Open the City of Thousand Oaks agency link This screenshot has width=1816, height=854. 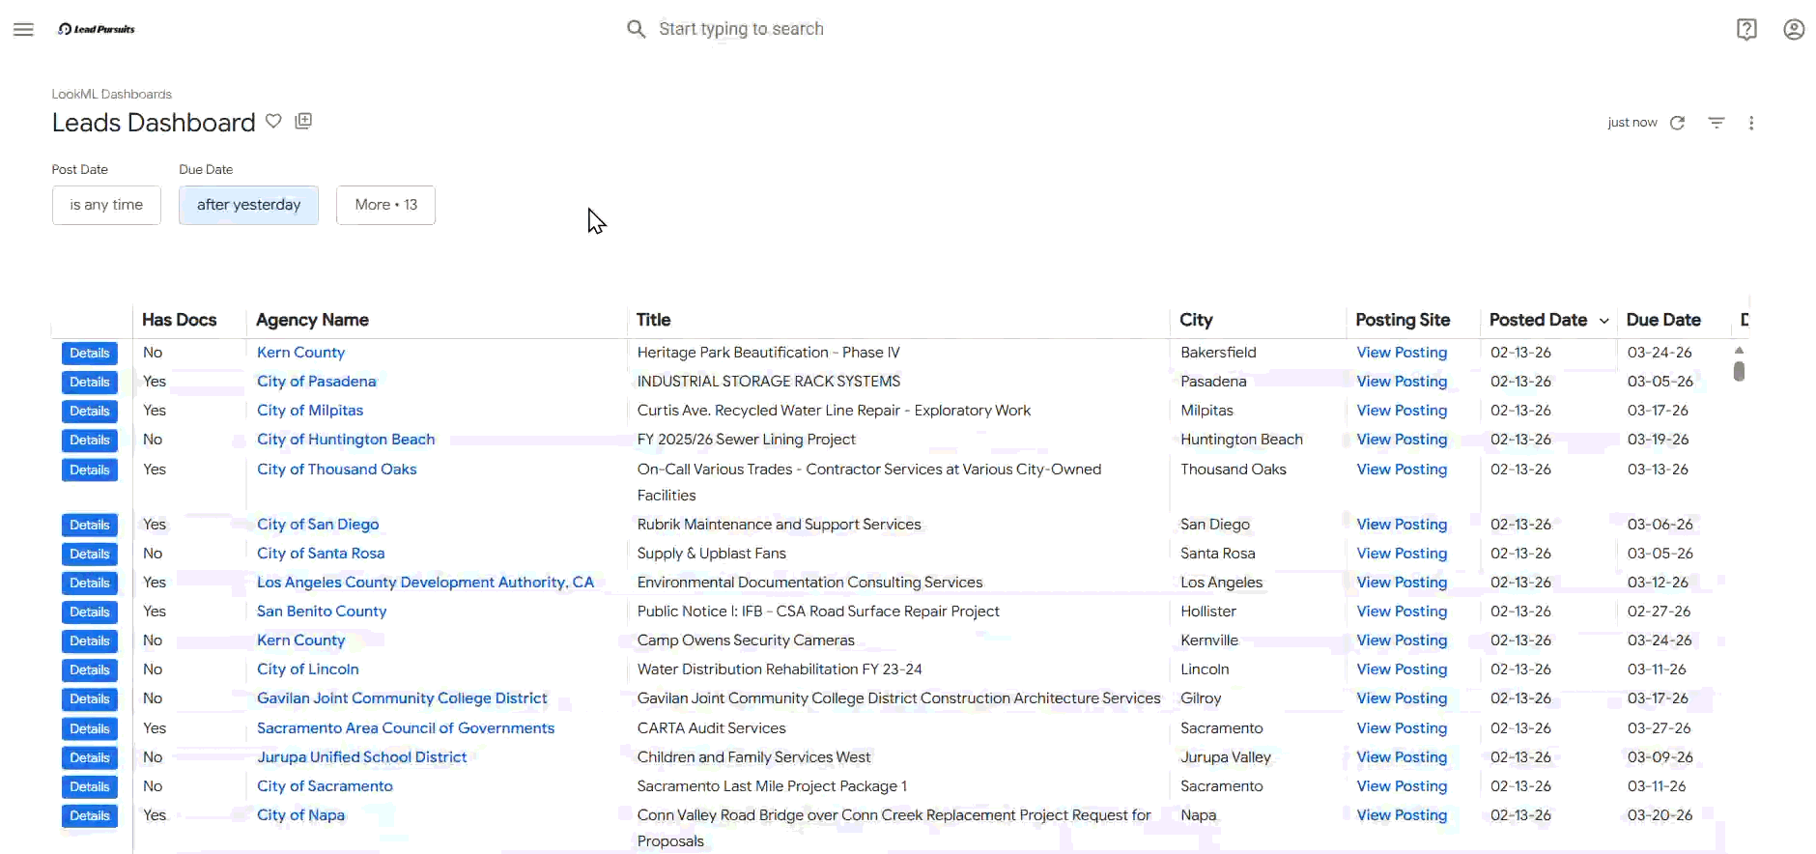click(x=337, y=470)
